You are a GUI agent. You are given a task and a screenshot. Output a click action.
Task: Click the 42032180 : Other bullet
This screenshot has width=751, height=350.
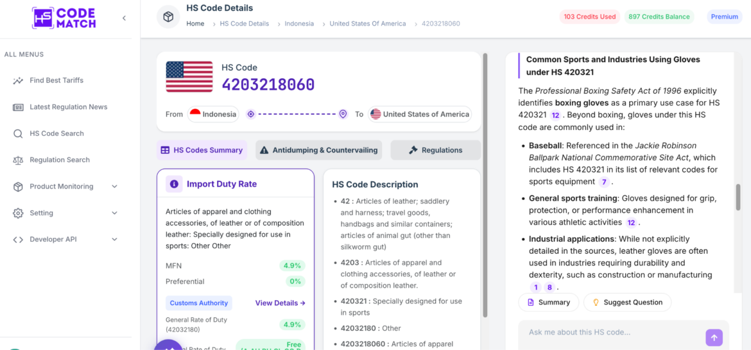371,328
